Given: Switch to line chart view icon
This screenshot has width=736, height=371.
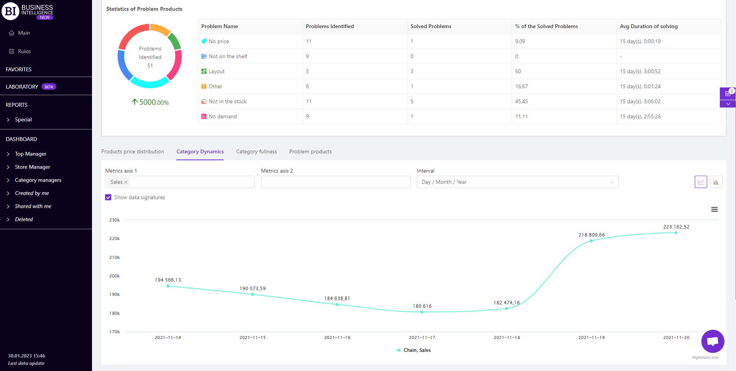Looking at the screenshot, I should tap(701, 182).
